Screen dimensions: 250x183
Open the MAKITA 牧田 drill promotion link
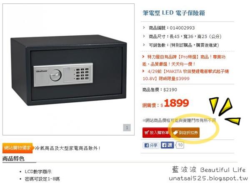pyautogui.click(x=185, y=75)
